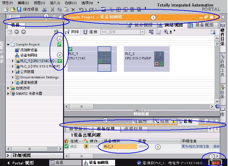Expand the PLC_1 [CPU 1214C] tree node
This screenshot has height=166, width=228.
point(13,61)
